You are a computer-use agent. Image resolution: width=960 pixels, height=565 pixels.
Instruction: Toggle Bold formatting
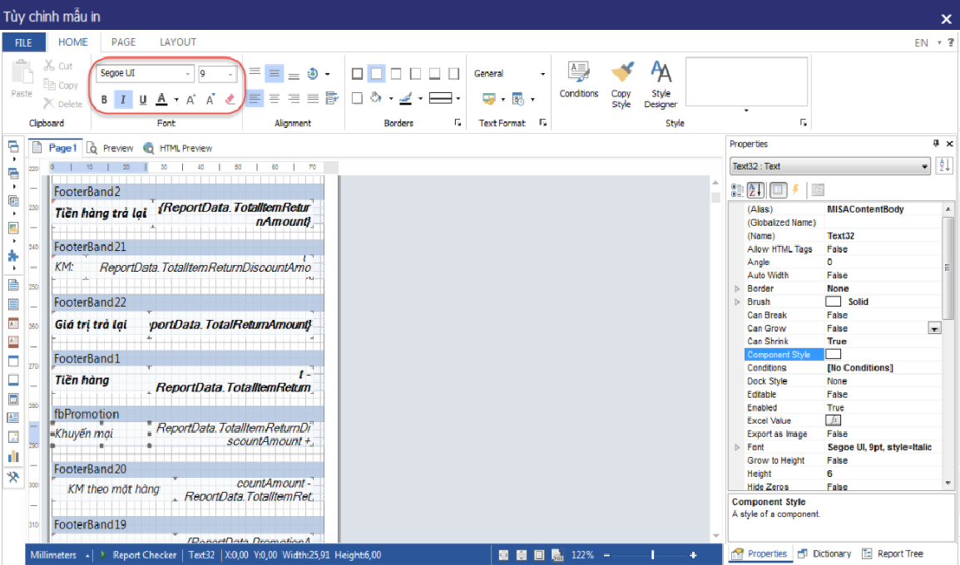click(104, 100)
